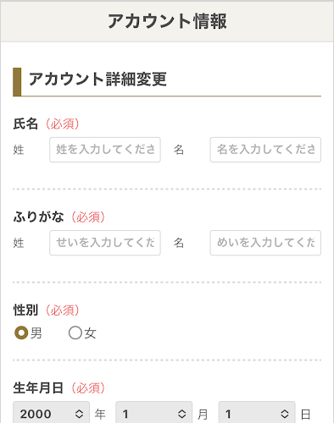Select the 男 radio button

point(21,332)
